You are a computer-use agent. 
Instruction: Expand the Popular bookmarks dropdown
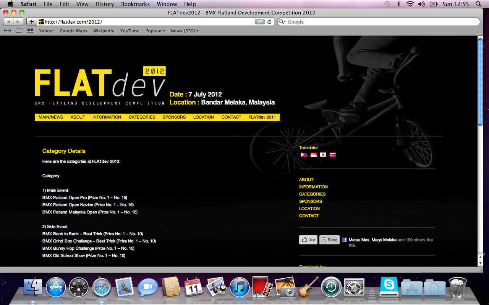pos(155,31)
